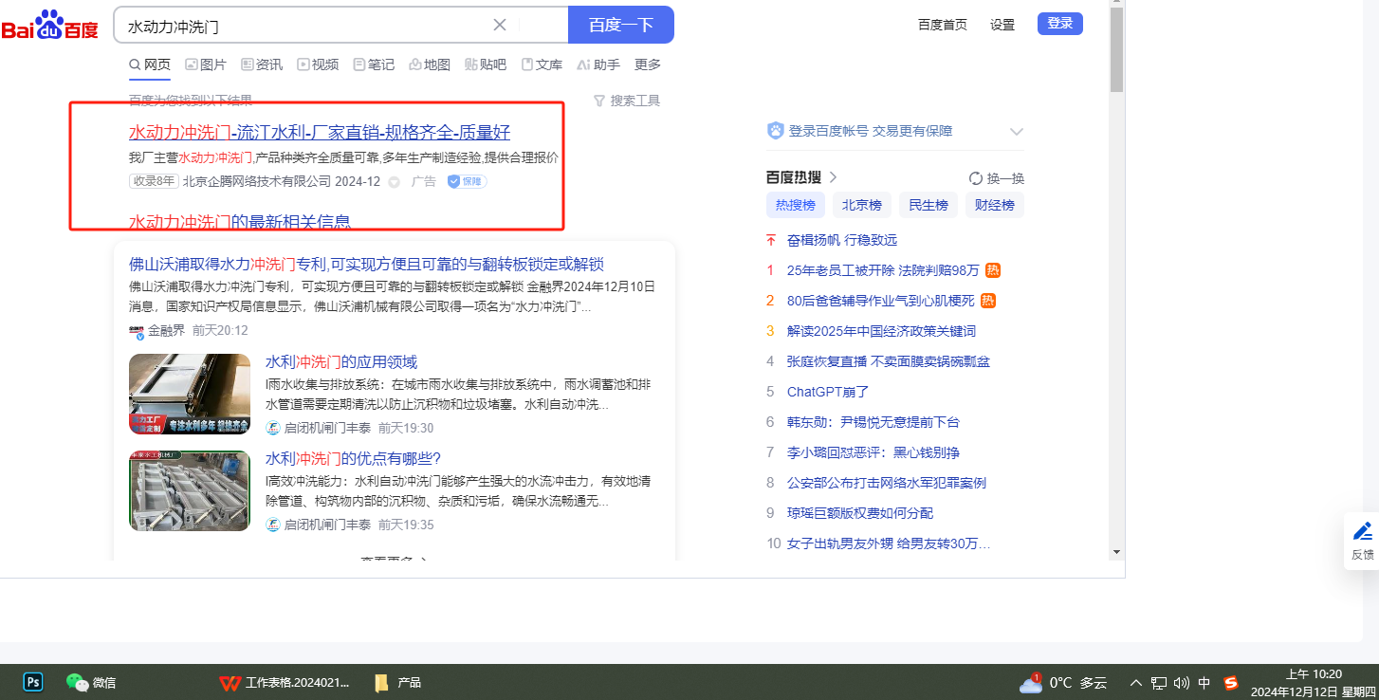Click the Baidu logo
The width and height of the screenshot is (1379, 700).
click(49, 26)
